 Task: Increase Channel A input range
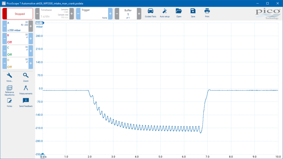(x=31, y=26)
